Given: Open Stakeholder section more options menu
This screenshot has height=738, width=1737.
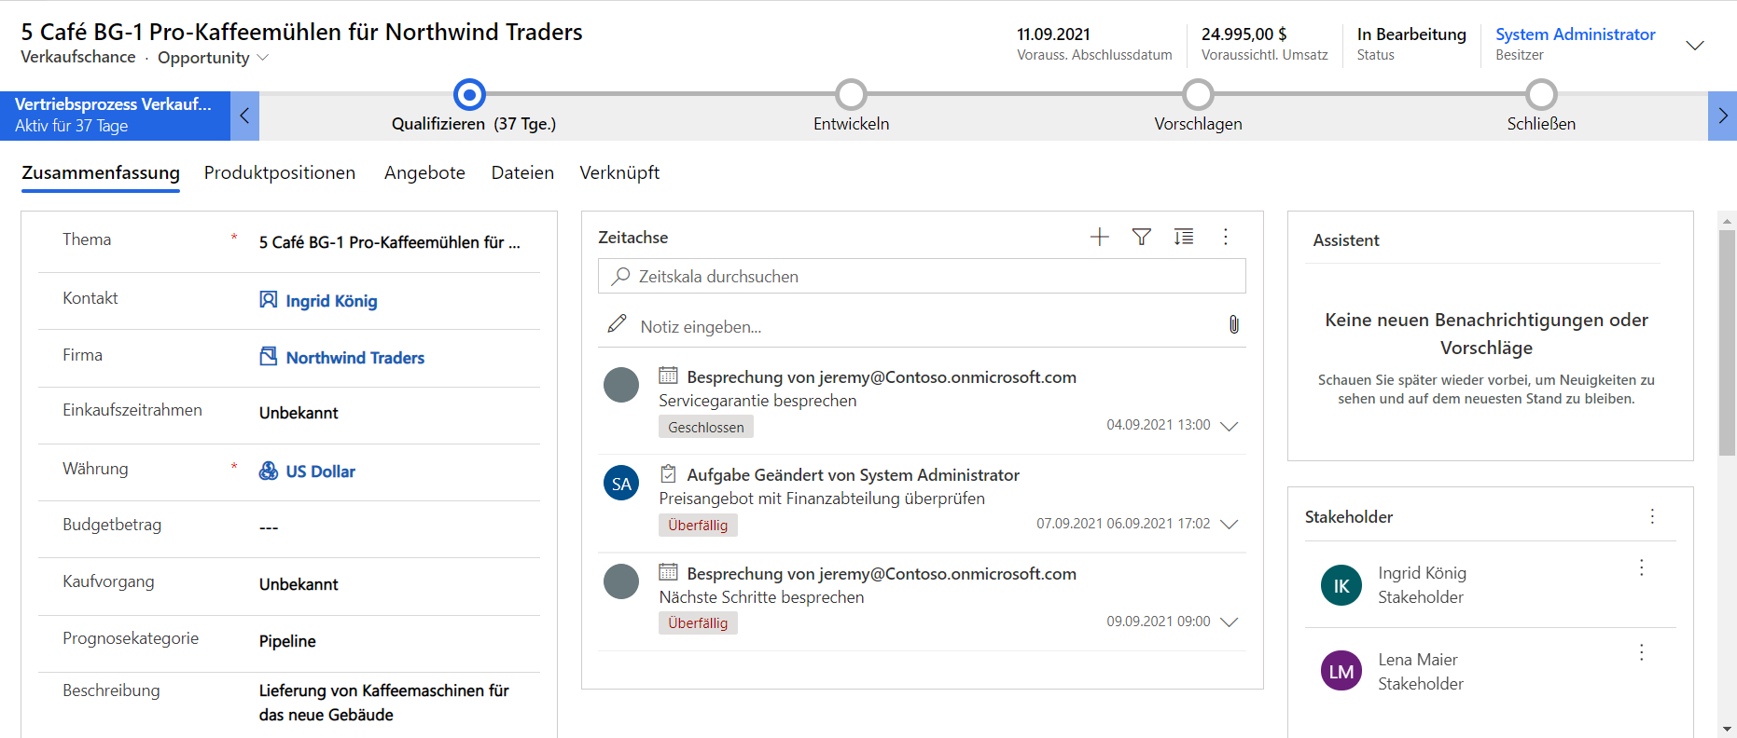Looking at the screenshot, I should click(x=1652, y=516).
